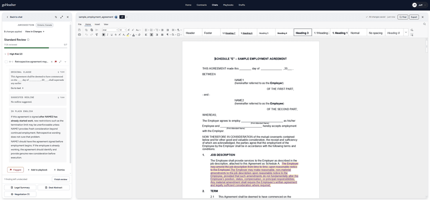430x200 pixels.
Task: Open the Change case Aa dropdown
Action: coord(138,30)
